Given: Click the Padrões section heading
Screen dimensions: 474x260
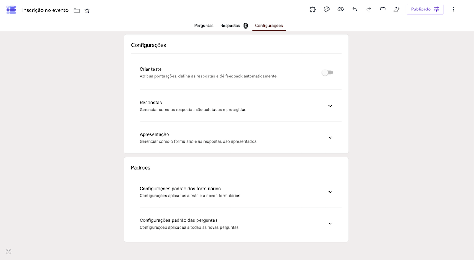Looking at the screenshot, I should click(x=141, y=168).
